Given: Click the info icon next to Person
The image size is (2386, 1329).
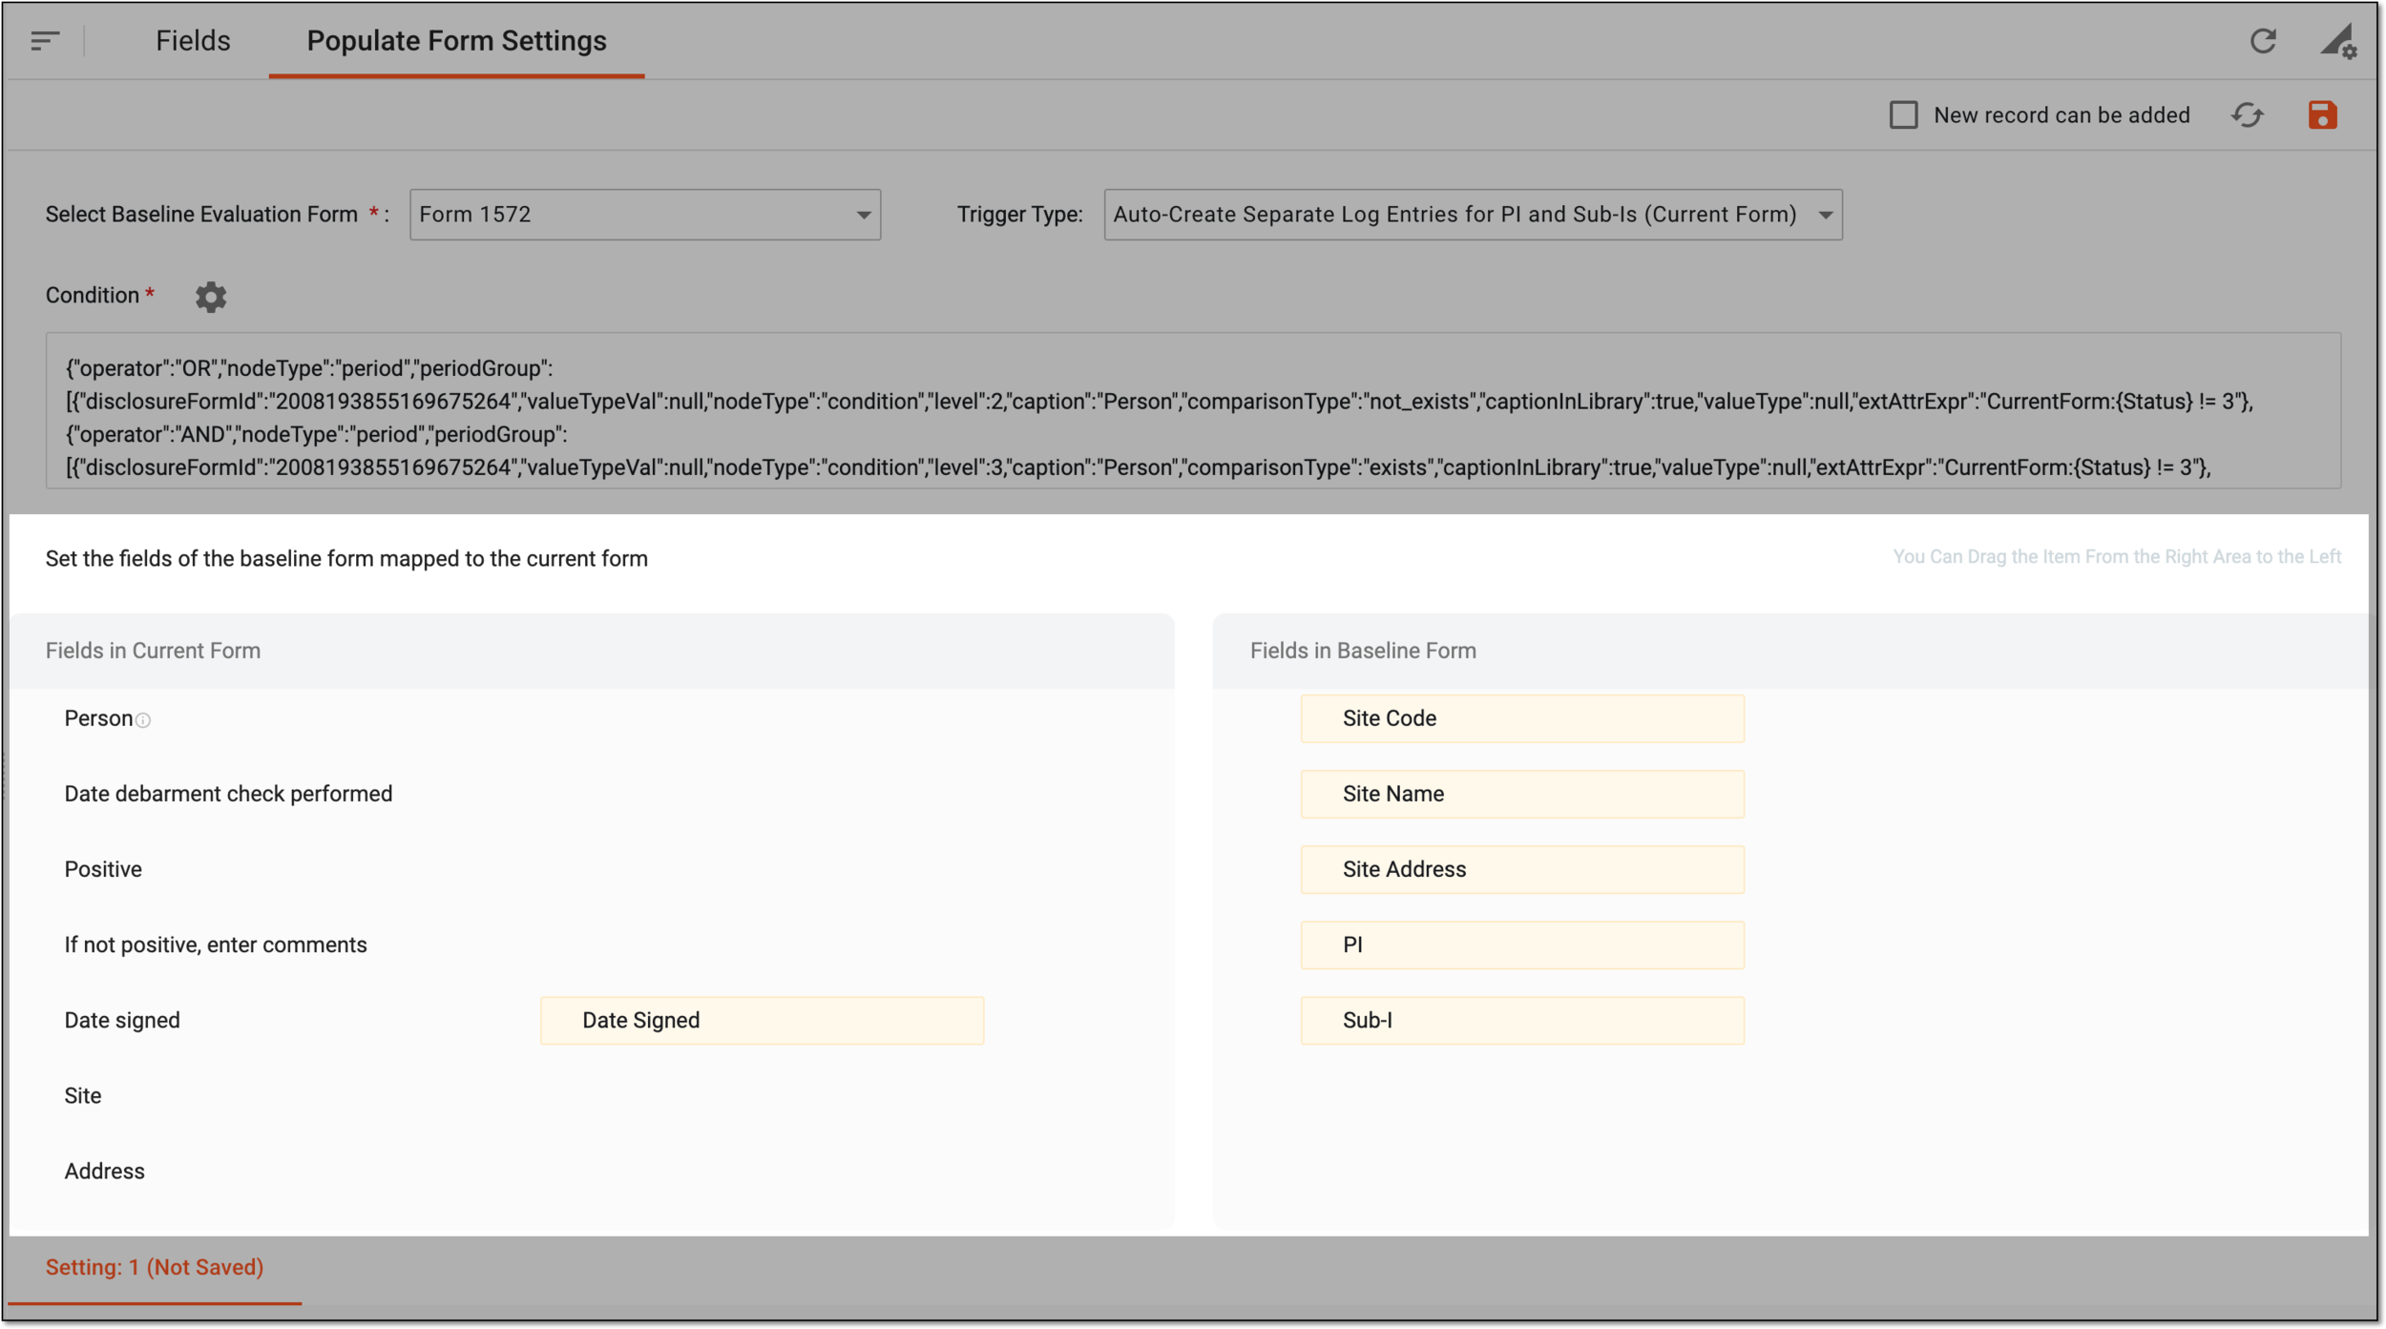Looking at the screenshot, I should click(x=143, y=720).
